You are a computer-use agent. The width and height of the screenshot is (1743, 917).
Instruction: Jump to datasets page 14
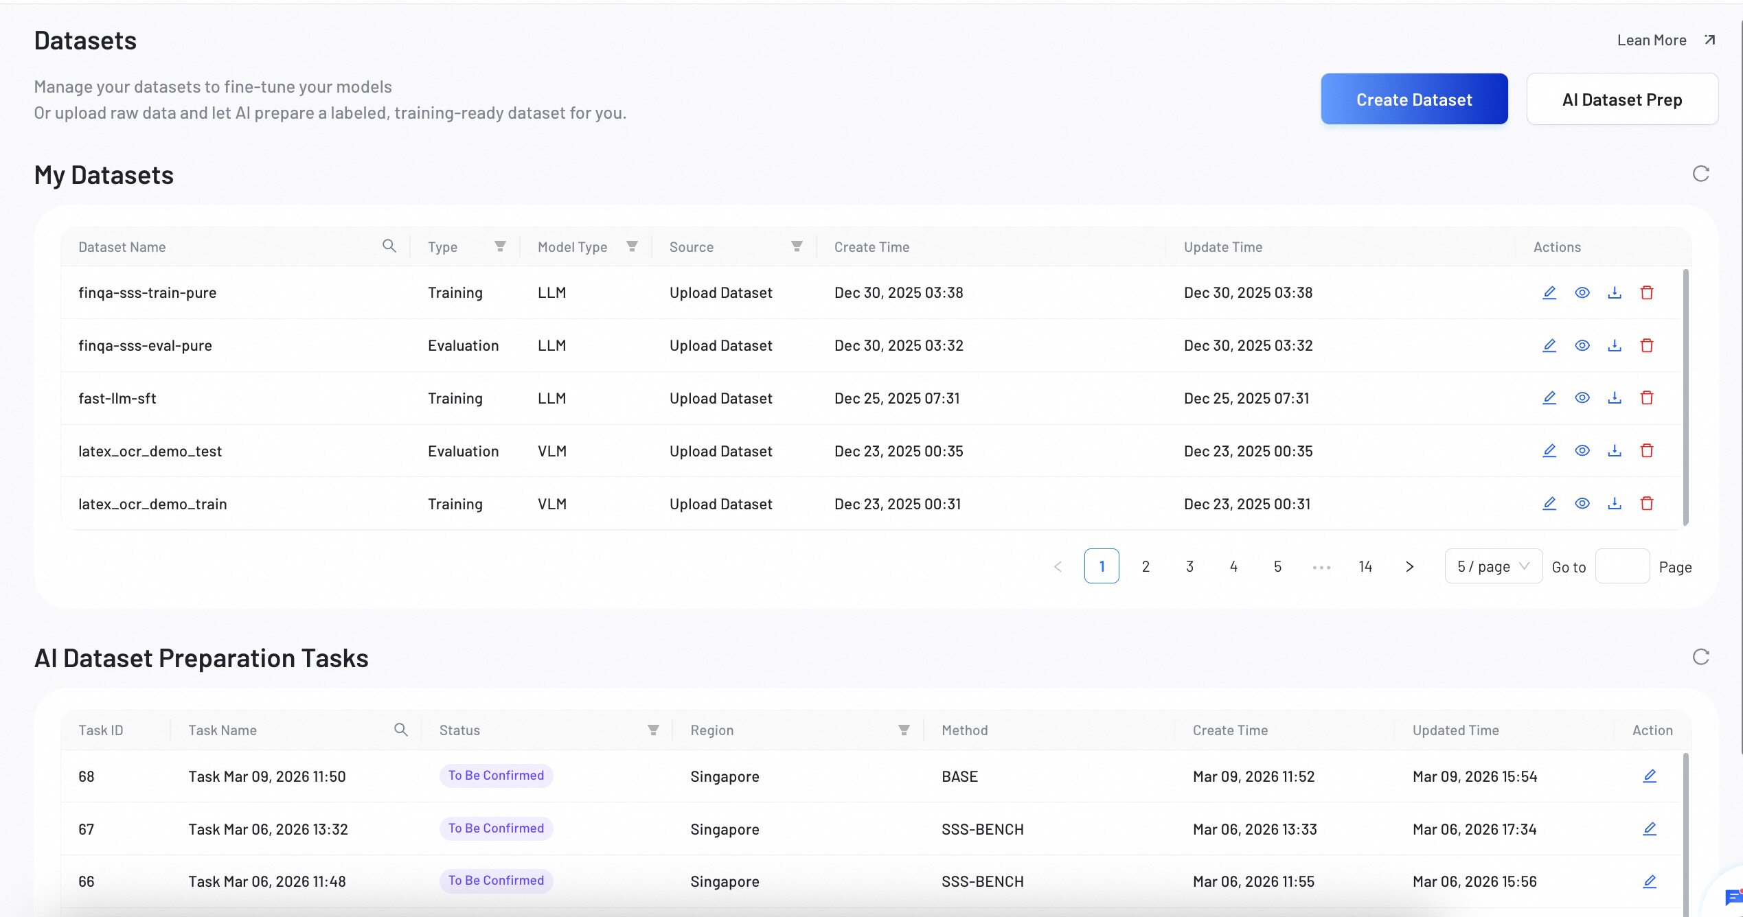click(1365, 566)
